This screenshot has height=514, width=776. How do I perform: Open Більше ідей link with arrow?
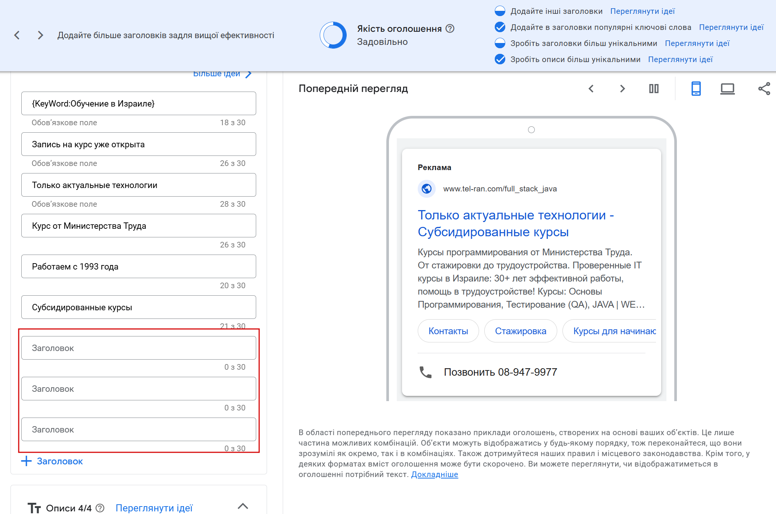(222, 74)
